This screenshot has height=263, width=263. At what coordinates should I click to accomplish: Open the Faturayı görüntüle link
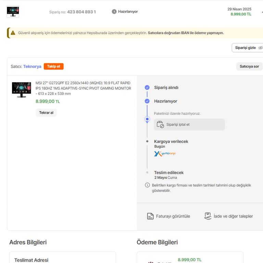173,216
